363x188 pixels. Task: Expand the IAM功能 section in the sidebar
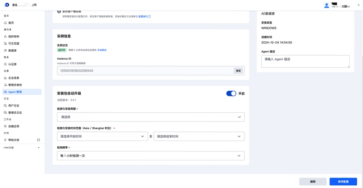point(22,148)
